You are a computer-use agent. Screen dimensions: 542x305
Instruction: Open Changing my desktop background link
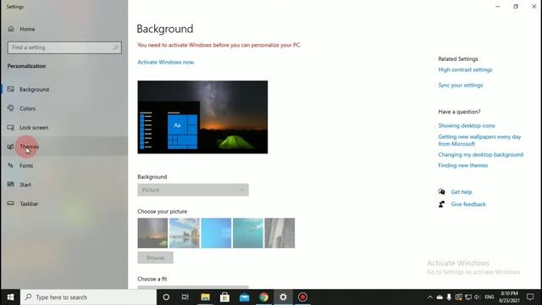pos(480,154)
